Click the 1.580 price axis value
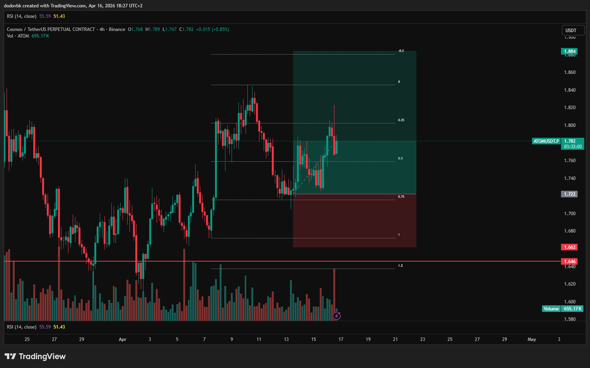This screenshot has height=368, width=590. 570,319
